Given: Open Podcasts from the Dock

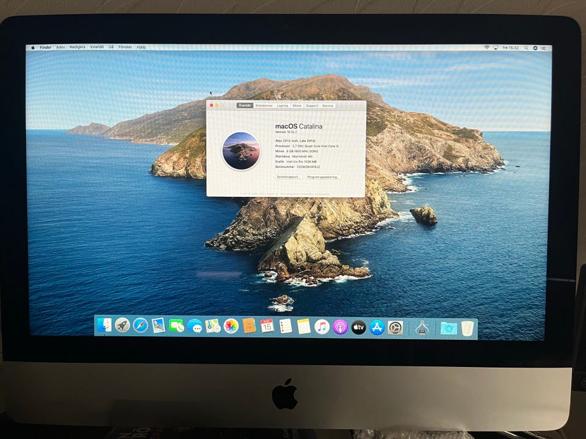Looking at the screenshot, I should [340, 327].
